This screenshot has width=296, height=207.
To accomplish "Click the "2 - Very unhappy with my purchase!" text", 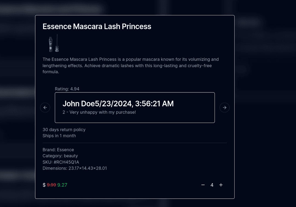I will (99, 112).
